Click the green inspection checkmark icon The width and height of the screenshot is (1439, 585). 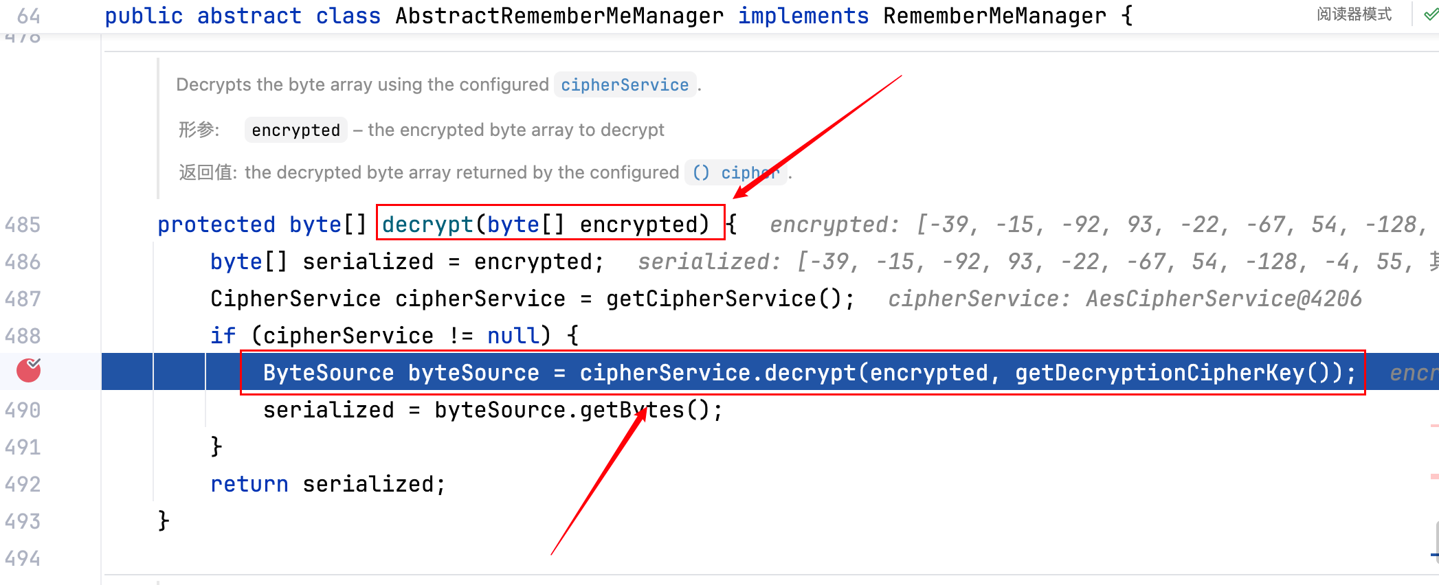point(1431,15)
